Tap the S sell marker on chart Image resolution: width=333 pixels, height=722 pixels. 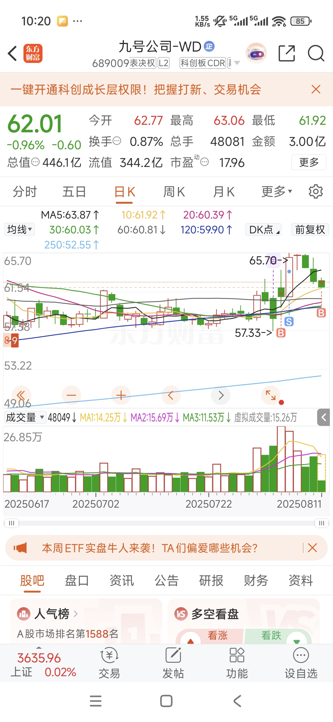click(289, 321)
